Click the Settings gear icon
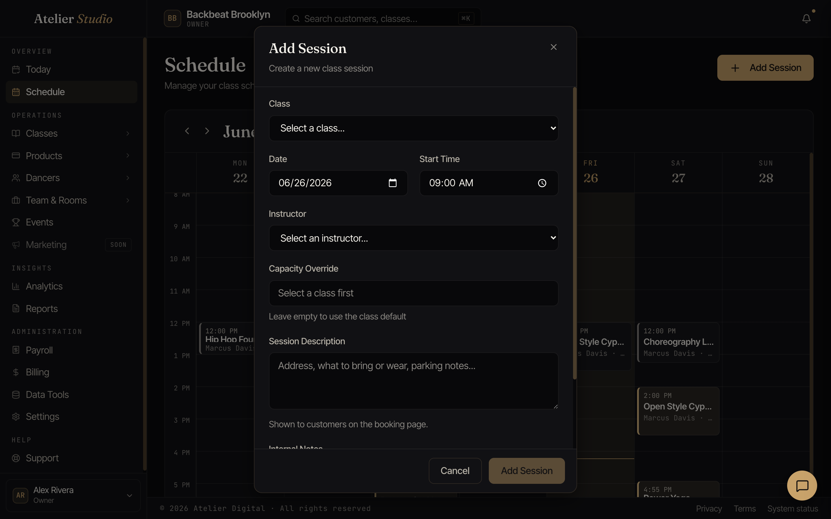 [x=16, y=417]
